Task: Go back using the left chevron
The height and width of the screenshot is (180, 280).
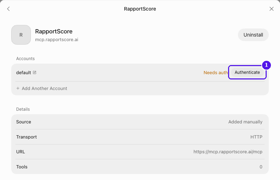Action: pos(8,9)
